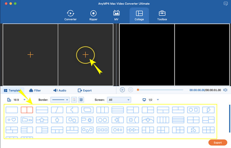Open the feedback chat icon in title bar
231x148 pixels.
226,3
